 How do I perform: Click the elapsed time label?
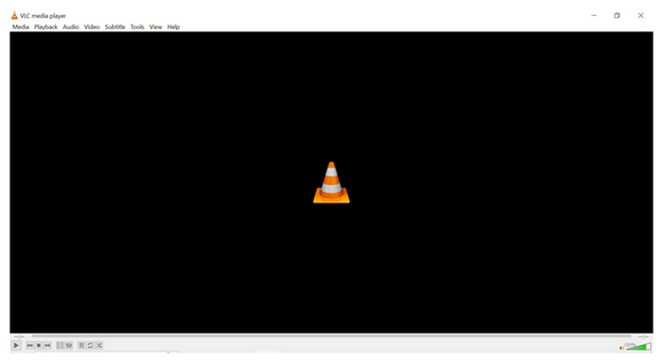[19, 336]
